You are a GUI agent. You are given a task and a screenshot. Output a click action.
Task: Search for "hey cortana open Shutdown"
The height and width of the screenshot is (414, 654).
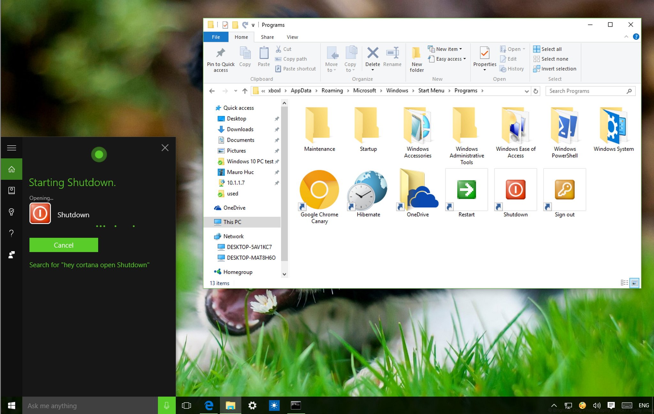pos(89,265)
